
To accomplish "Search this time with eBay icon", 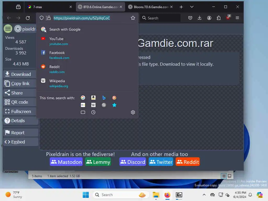I will tap(83, 105).
